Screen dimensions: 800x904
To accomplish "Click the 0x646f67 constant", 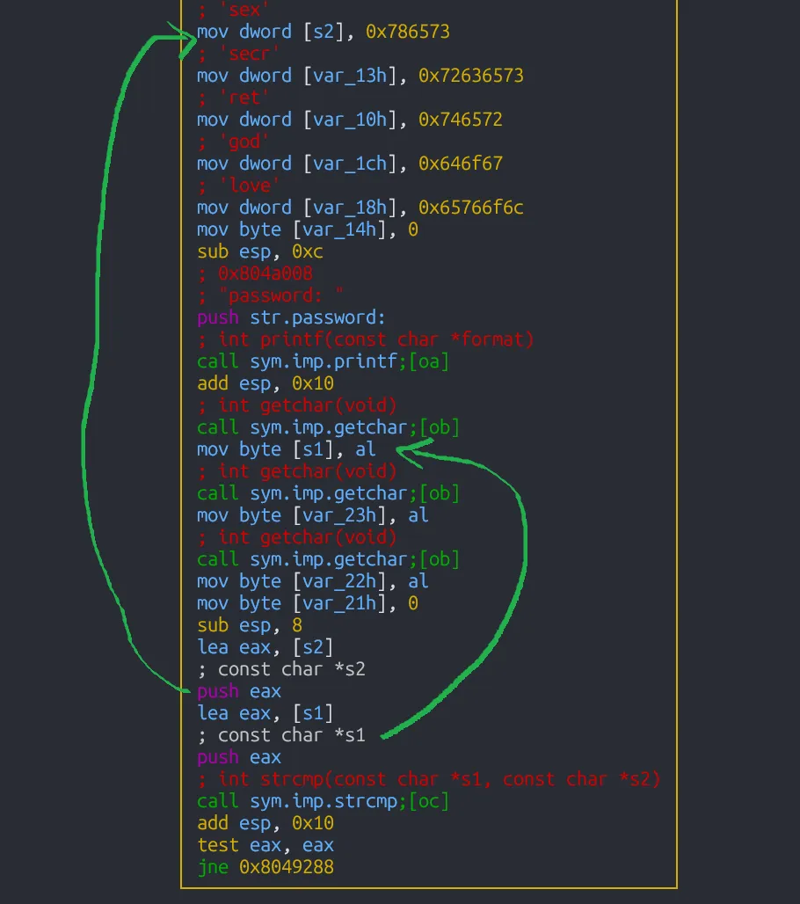I will tap(460, 164).
